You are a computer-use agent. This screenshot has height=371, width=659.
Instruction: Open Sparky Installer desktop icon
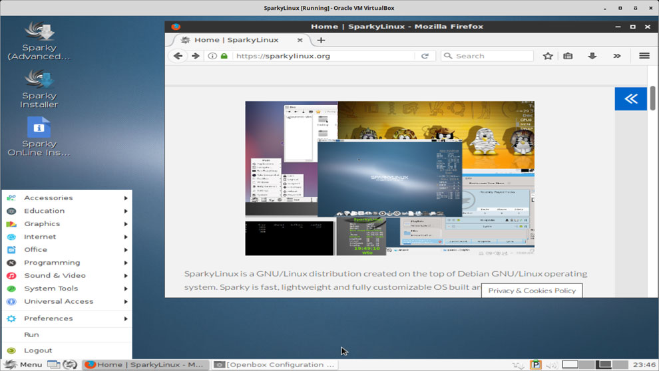(x=39, y=88)
